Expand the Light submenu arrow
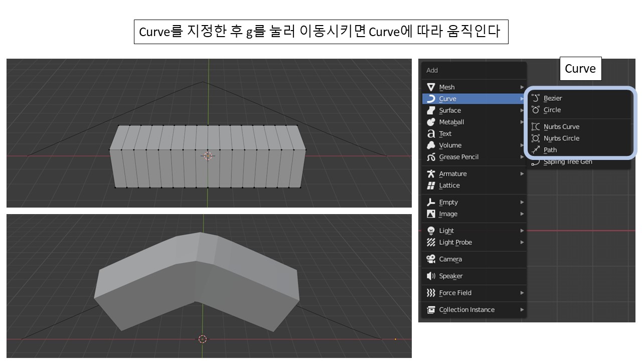 [x=522, y=230]
